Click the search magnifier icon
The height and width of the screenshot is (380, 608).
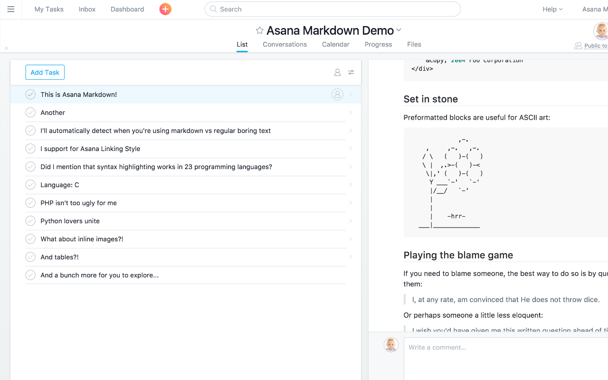[x=212, y=9]
